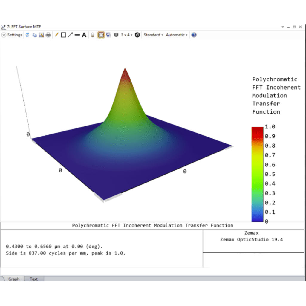Viewport: 306px width, 306px height.
Task: Click the refresh/update analysis icon
Action: tap(27, 35)
